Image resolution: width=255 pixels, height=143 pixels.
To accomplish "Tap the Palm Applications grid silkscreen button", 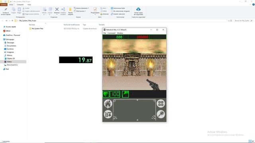I will 161,103.
